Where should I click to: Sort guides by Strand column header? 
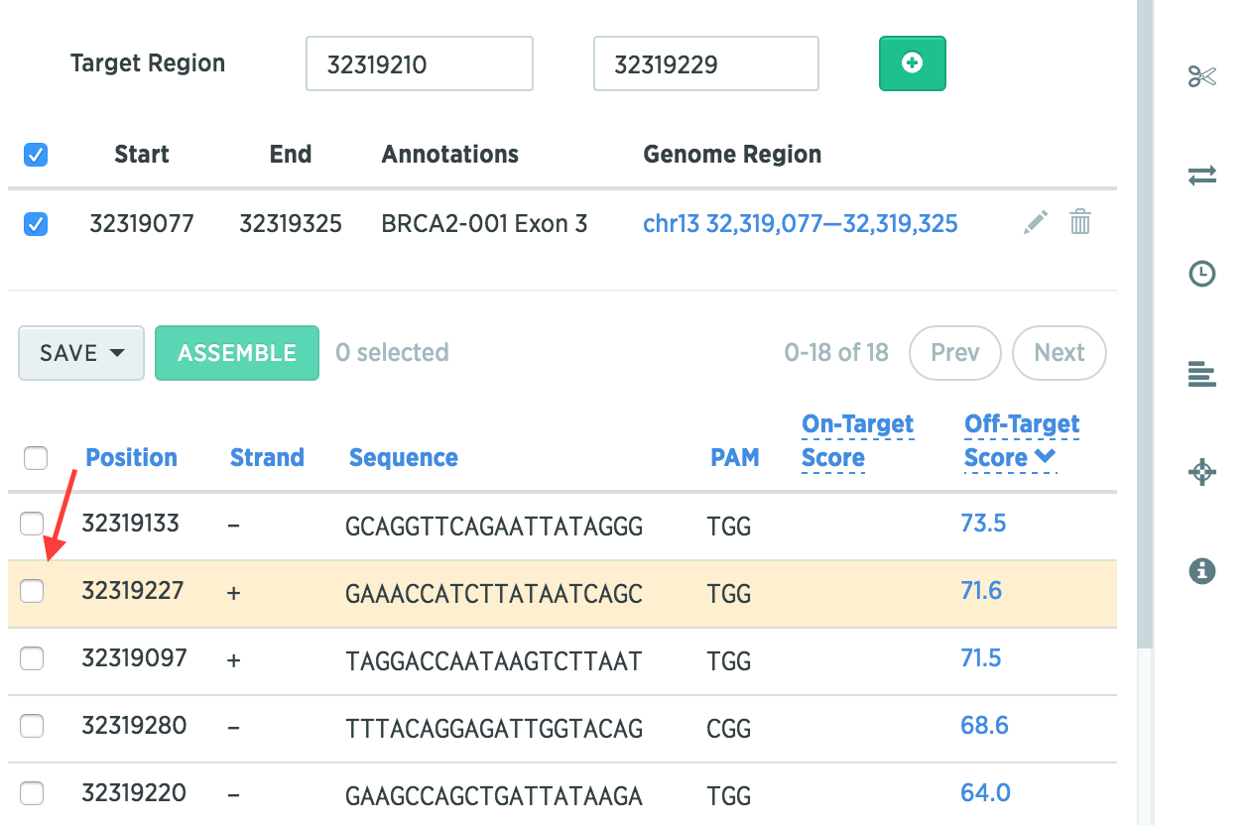(267, 457)
